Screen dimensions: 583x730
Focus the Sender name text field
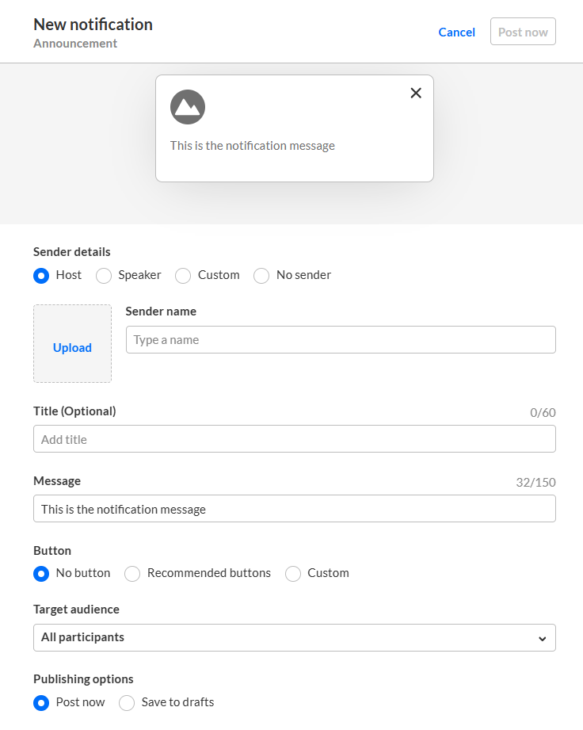341,340
